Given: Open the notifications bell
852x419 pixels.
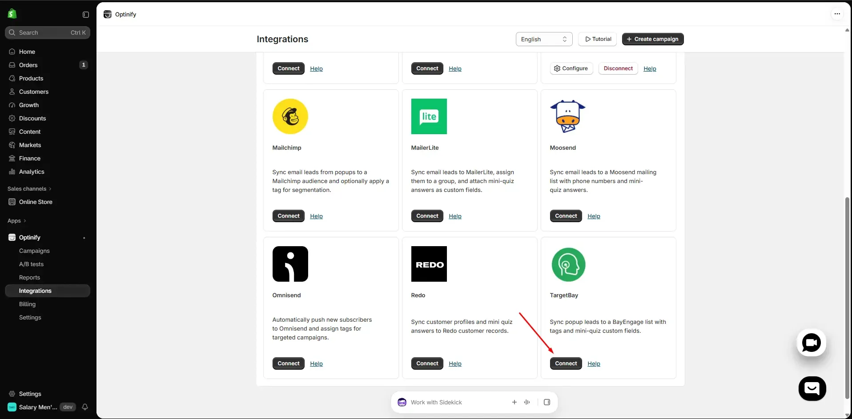Looking at the screenshot, I should pyautogui.click(x=85, y=407).
